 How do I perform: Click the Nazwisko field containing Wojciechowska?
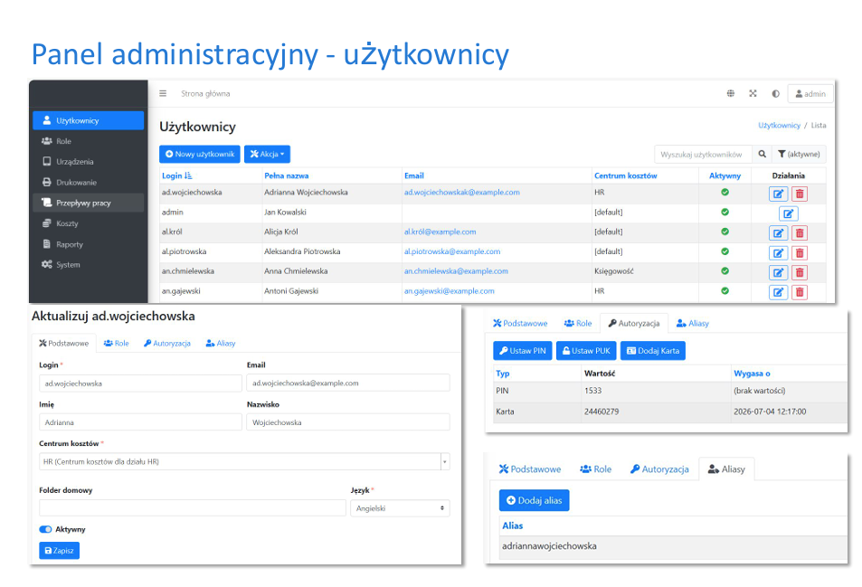348,422
